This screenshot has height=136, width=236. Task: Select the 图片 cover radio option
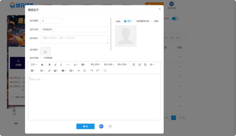click(x=125, y=21)
